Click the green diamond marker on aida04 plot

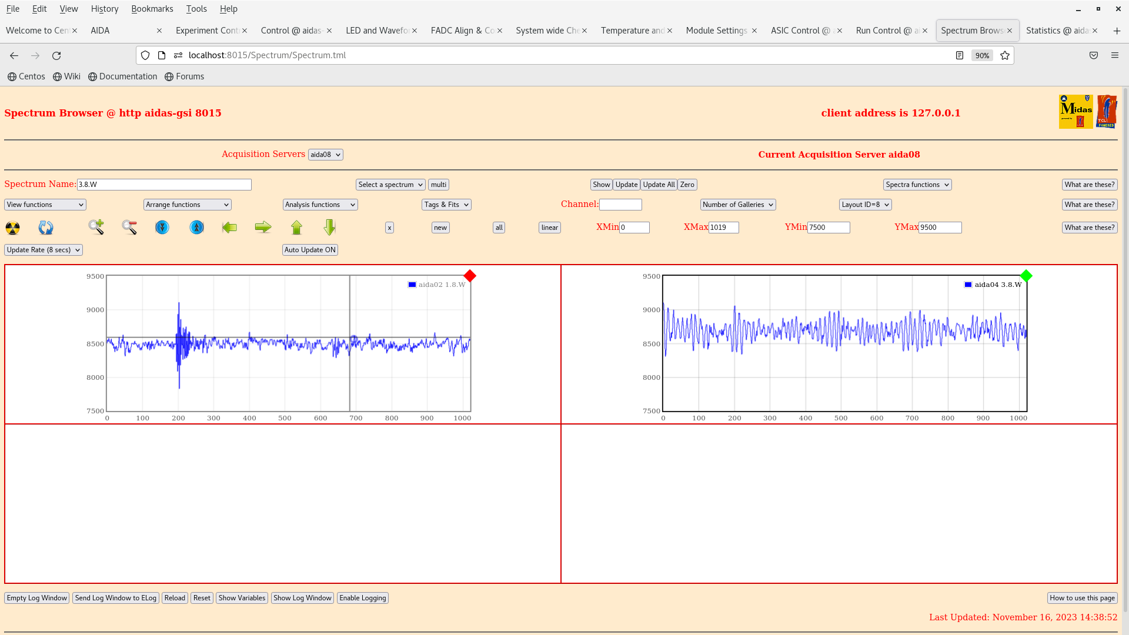click(1026, 276)
